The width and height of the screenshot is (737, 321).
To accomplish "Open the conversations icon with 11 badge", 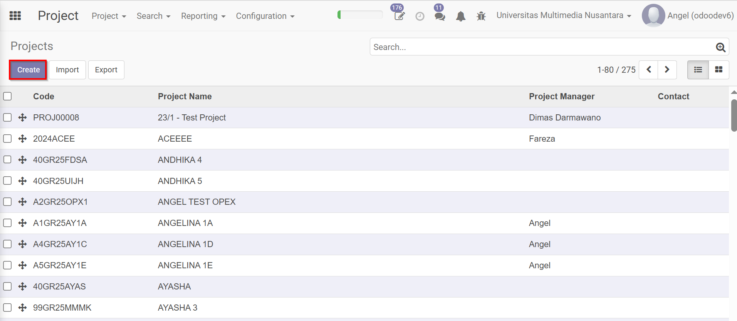I will (x=440, y=16).
